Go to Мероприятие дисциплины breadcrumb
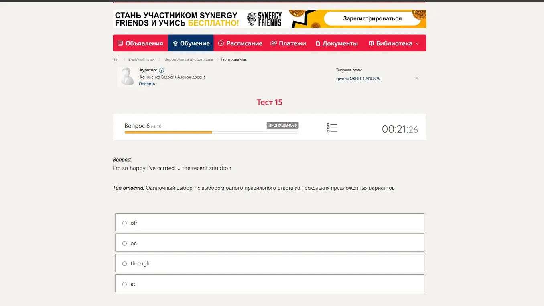 tap(188, 59)
